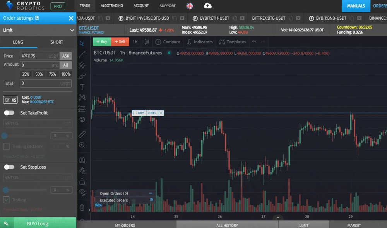Redo last chart action
The width and height of the screenshot is (387, 228).
[263, 42]
